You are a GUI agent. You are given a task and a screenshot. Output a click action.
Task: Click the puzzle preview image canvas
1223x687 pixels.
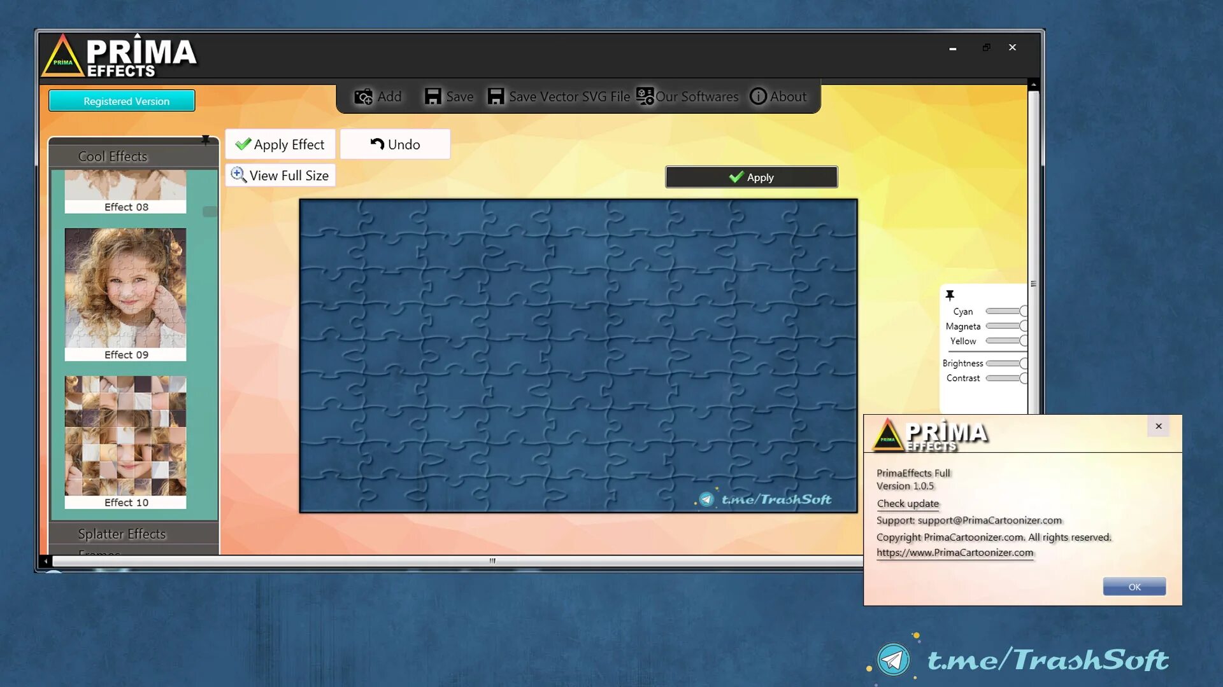pos(578,356)
